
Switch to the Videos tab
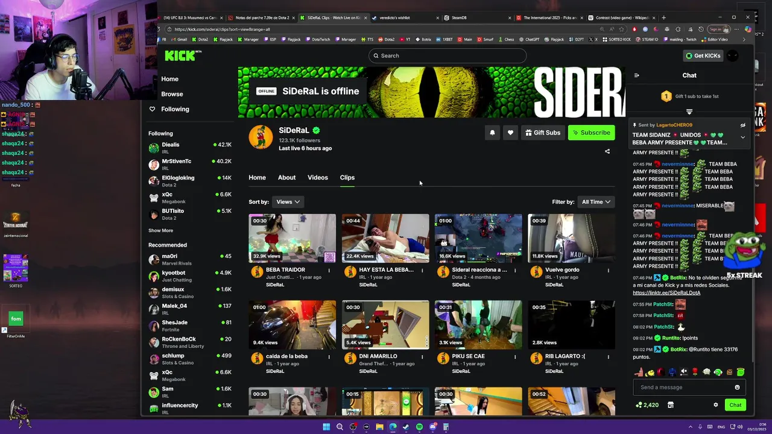tap(318, 177)
